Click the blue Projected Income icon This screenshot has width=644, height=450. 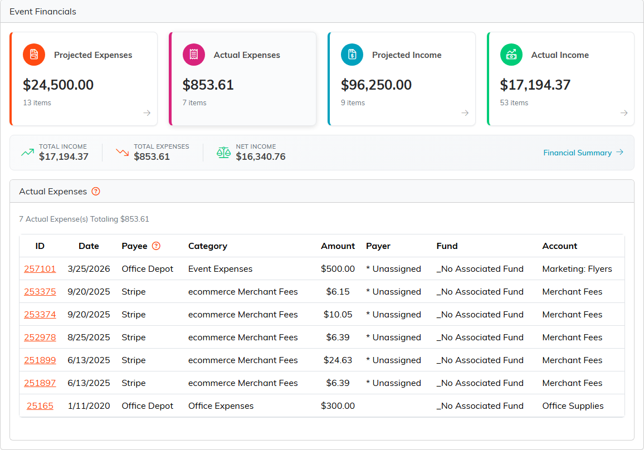coord(352,55)
